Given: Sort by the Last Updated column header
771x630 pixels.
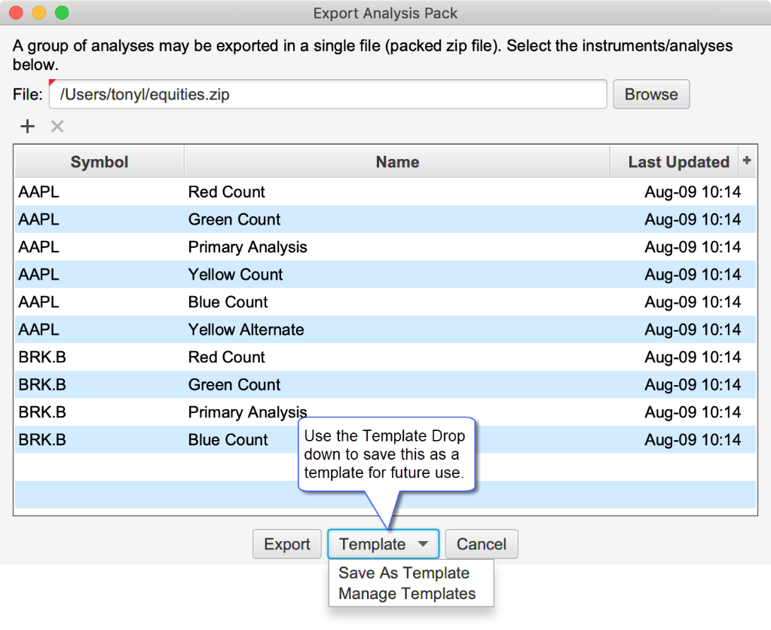Looking at the screenshot, I should (678, 162).
